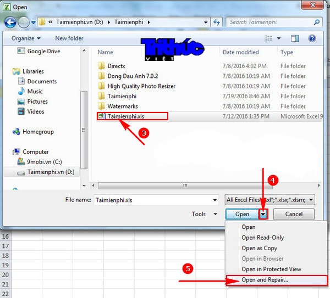Click the Google Drive icon in sidebar
Image resolution: width=330 pixels, height=298 pixels.
click(21, 51)
